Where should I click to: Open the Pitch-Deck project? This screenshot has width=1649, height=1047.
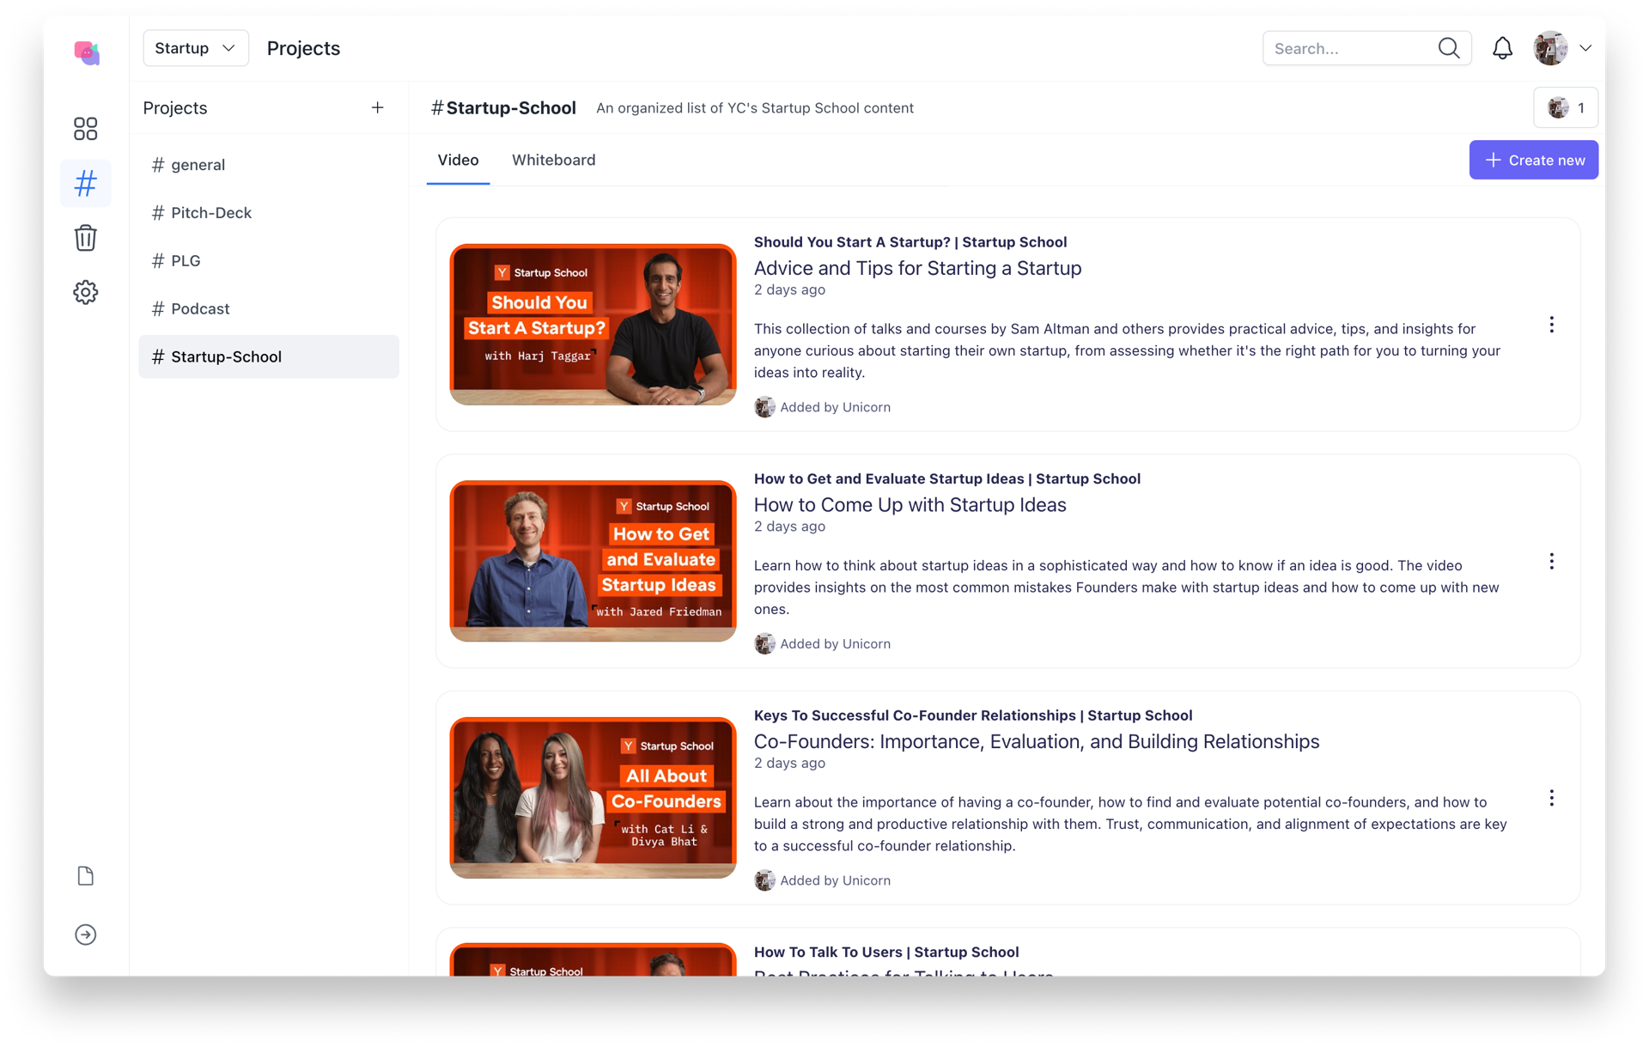[269, 213]
